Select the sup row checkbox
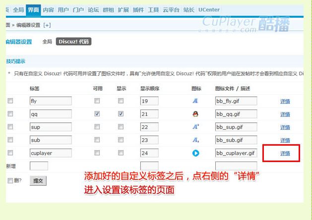Screen dimensions: 312x220 tap(10, 127)
